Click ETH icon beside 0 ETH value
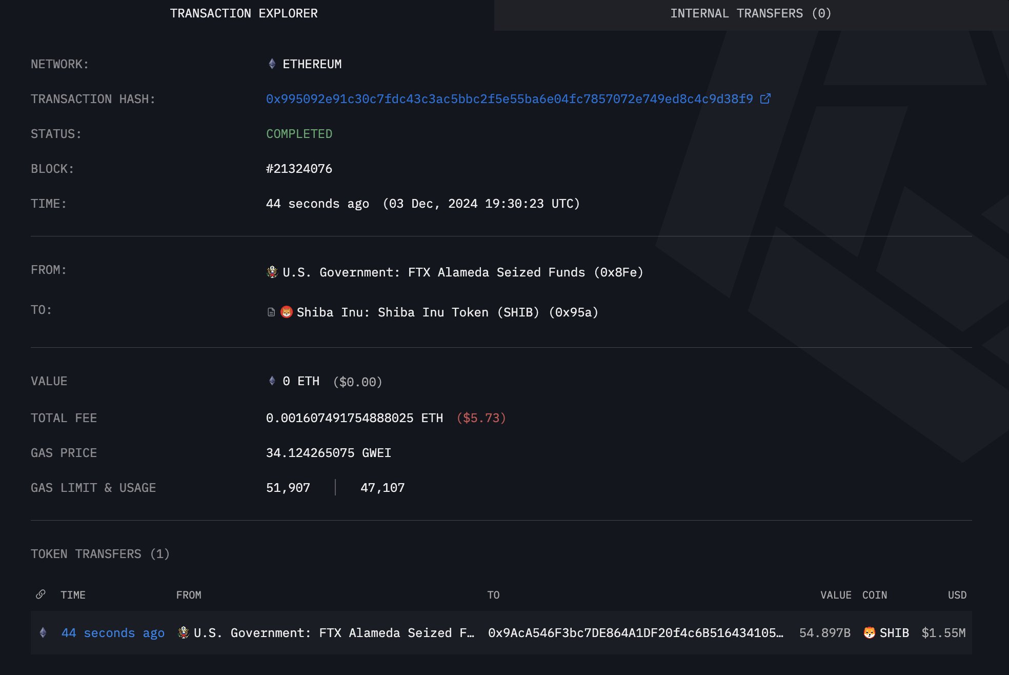1009x675 pixels. click(x=272, y=381)
